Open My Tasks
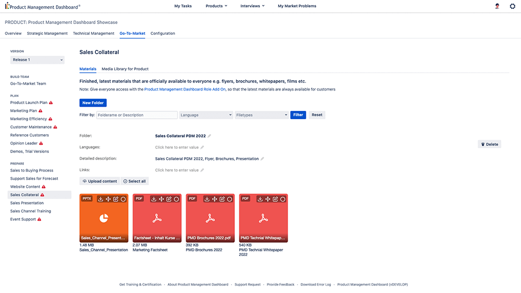521x293 pixels. click(x=183, y=6)
